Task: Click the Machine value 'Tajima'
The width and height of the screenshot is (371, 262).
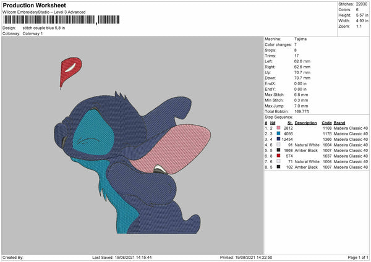Action: [x=301, y=39]
